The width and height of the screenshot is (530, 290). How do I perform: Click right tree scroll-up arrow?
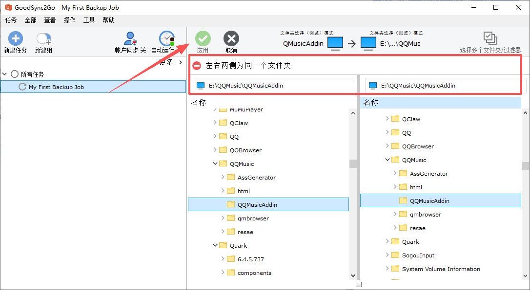click(x=525, y=113)
